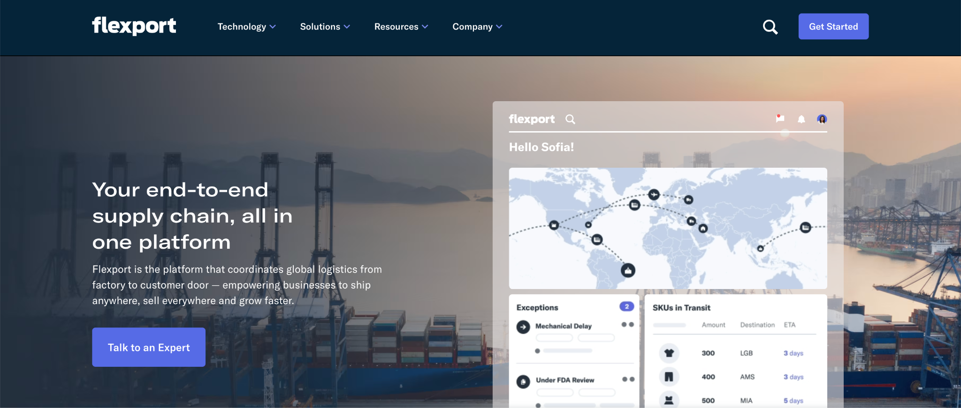The image size is (961, 408).
Task: Click the "SKUs in Transit" panel title
Action: 681,308
